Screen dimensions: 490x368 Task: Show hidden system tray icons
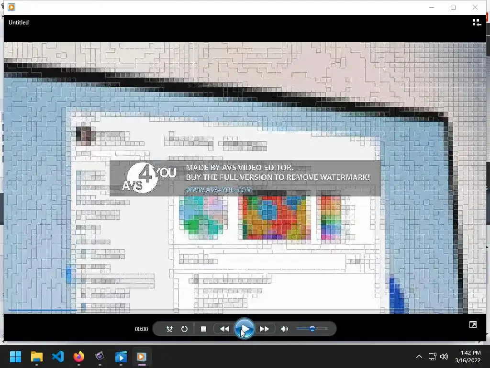click(419, 356)
